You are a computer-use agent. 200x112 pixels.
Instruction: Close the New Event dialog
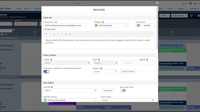(x=157, y=3)
